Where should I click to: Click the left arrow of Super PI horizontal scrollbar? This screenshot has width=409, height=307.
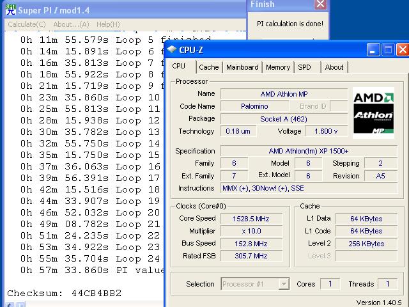tap(10, 304)
